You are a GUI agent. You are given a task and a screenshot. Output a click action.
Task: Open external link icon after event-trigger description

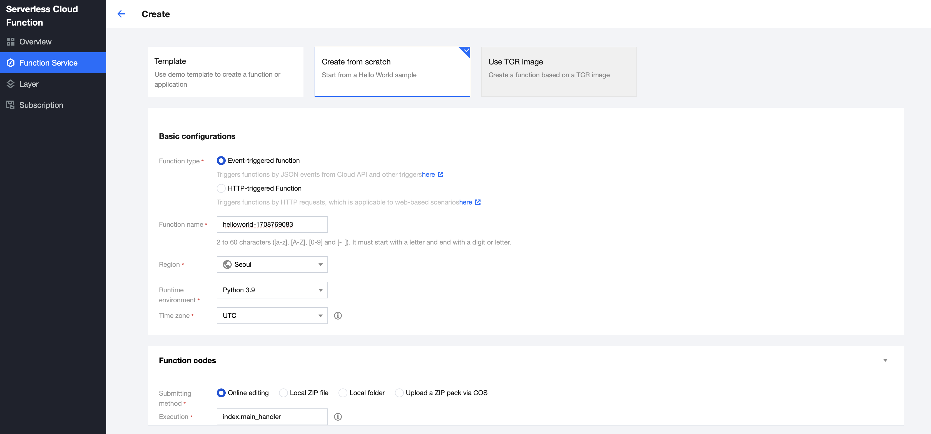point(440,174)
